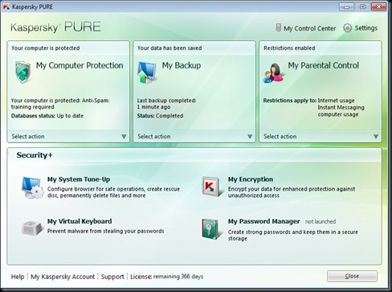392x292 pixels.
Task: Open My System Tune-Up
Action: point(79,179)
